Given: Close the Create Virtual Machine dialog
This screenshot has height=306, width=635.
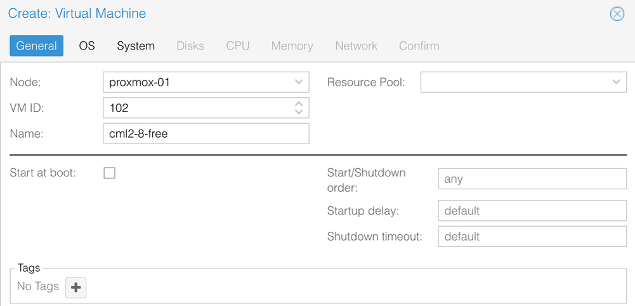Looking at the screenshot, I should point(617,14).
